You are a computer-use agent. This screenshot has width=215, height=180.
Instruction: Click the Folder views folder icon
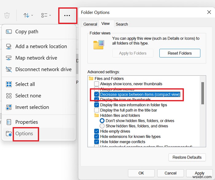99,45
